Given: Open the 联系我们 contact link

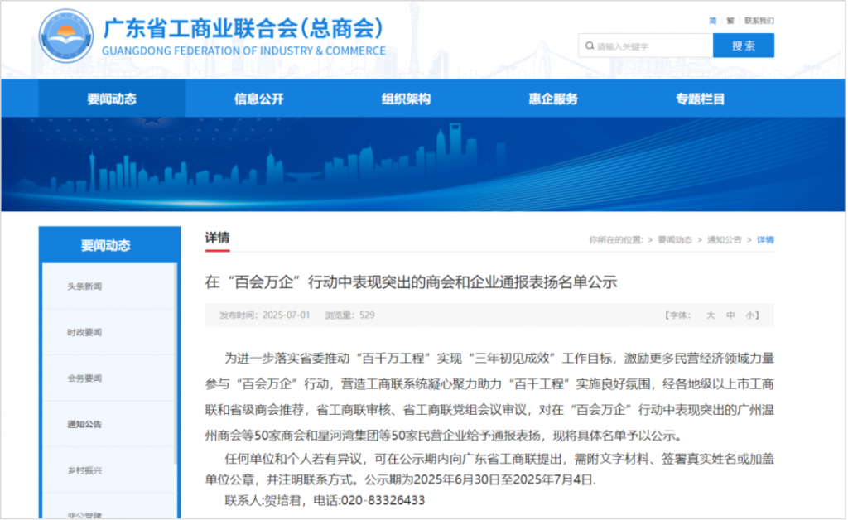Looking at the screenshot, I should [x=759, y=21].
